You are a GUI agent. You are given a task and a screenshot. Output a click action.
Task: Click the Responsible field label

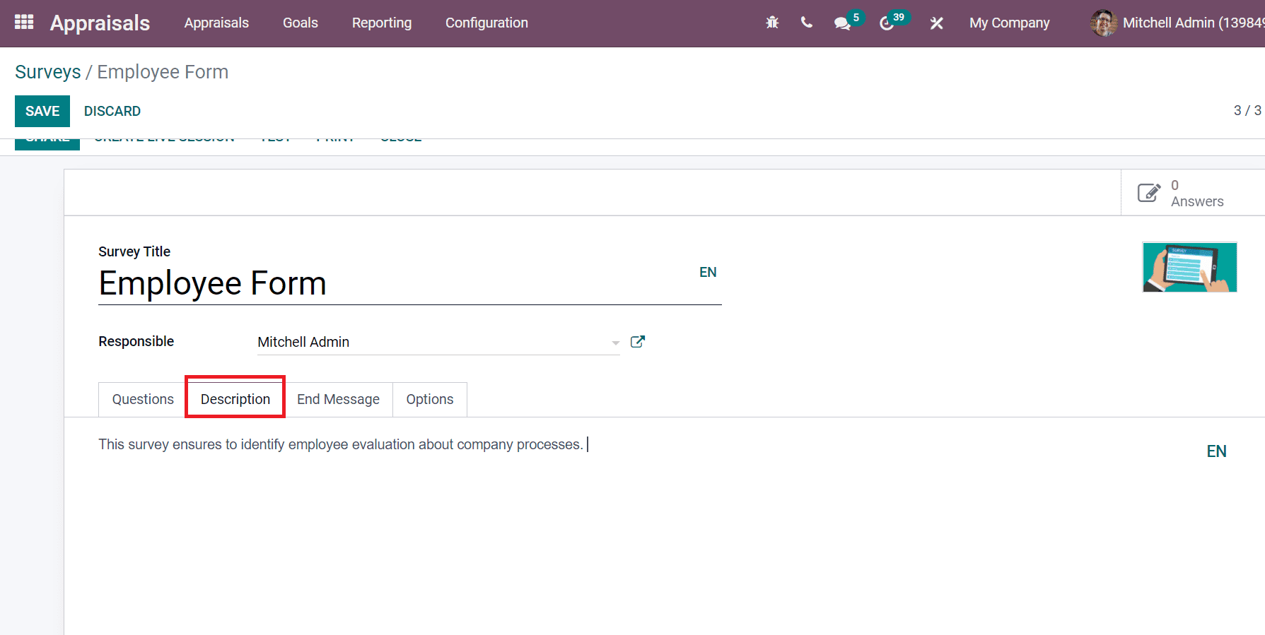coord(136,341)
